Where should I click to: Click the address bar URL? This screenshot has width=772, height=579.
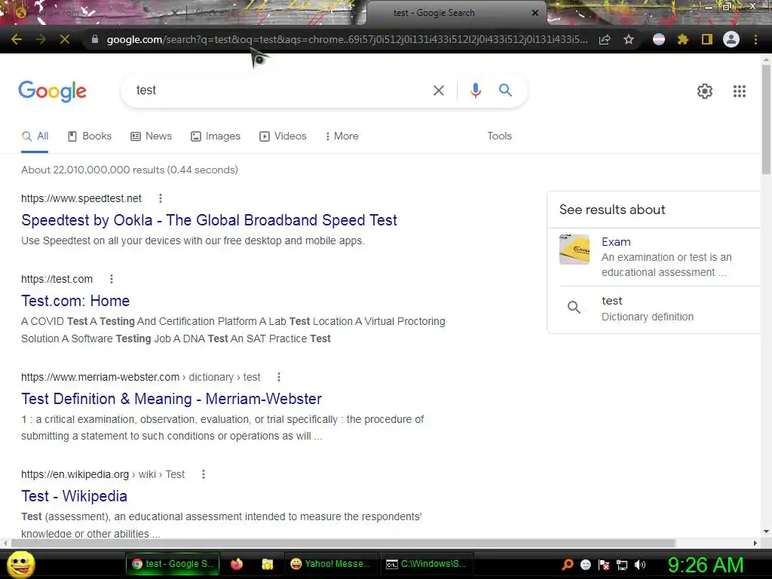click(x=347, y=39)
